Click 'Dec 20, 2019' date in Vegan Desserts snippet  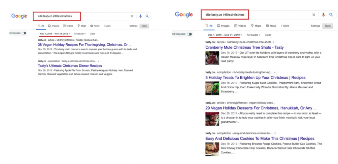point(228,113)
